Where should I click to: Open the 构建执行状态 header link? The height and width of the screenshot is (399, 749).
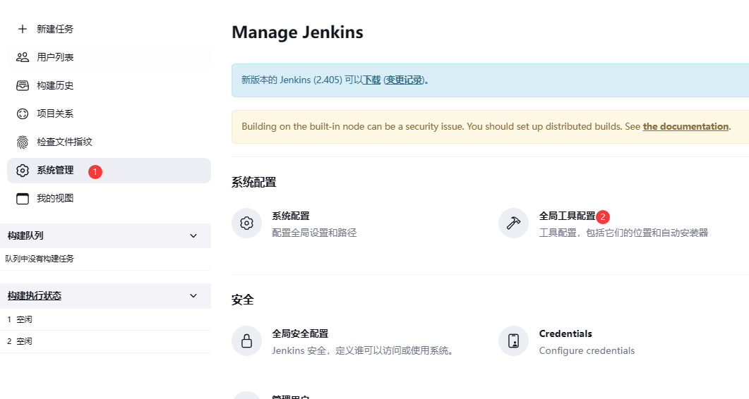point(35,296)
